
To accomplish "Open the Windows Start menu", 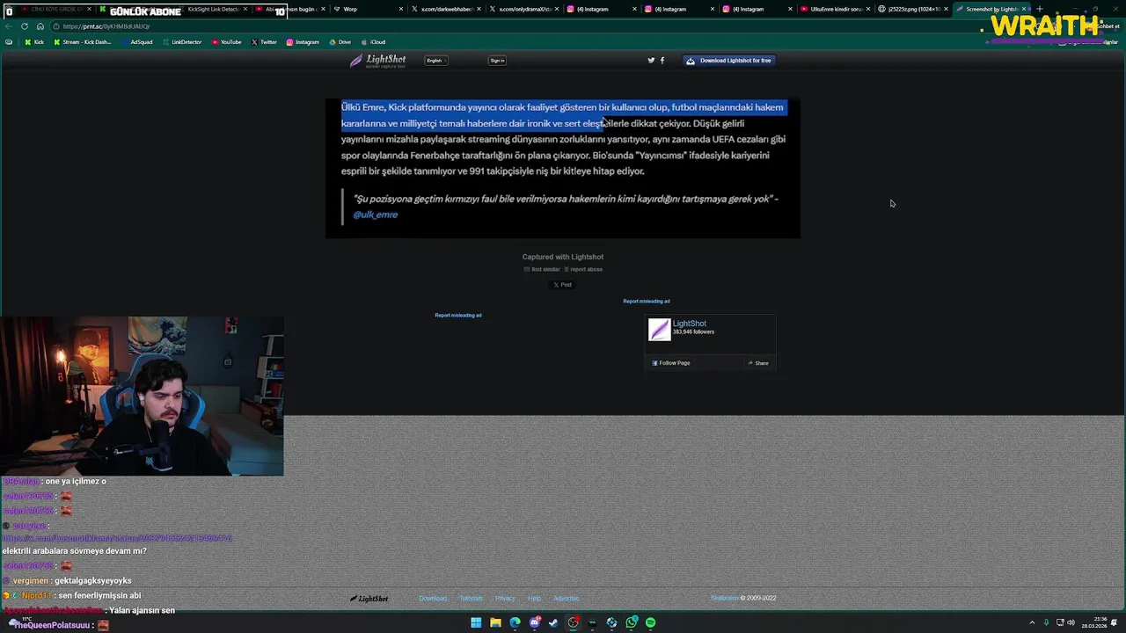I will tap(476, 622).
